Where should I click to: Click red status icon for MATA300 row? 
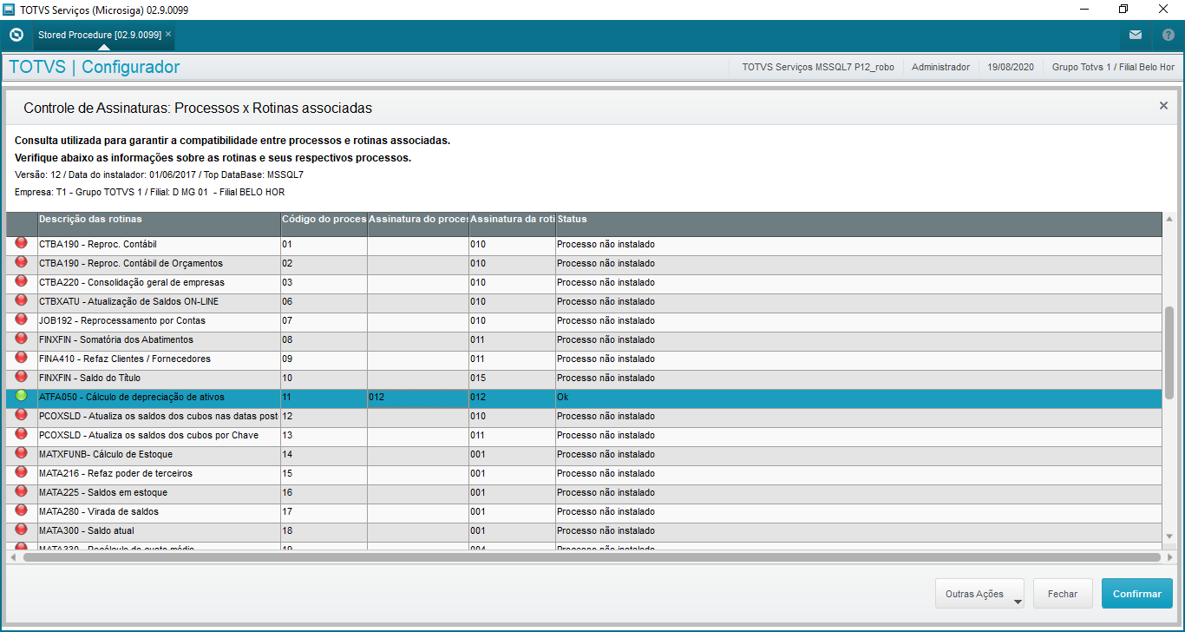click(22, 530)
